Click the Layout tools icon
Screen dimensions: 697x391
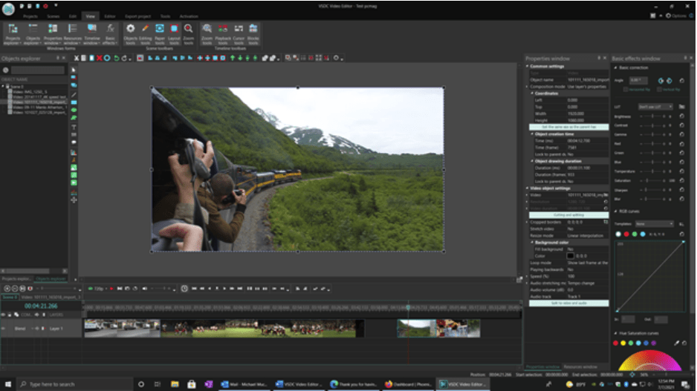(174, 30)
